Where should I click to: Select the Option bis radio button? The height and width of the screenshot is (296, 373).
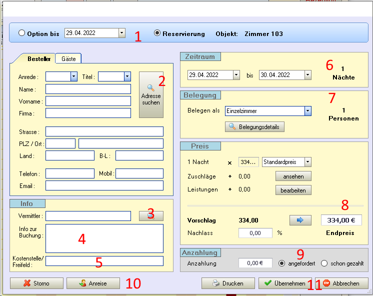[x=21, y=33]
